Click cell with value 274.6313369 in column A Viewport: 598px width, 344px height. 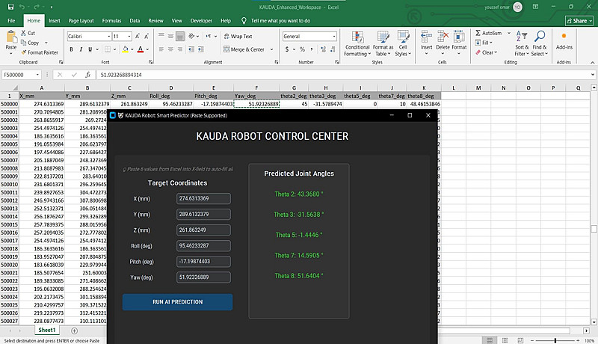point(42,104)
